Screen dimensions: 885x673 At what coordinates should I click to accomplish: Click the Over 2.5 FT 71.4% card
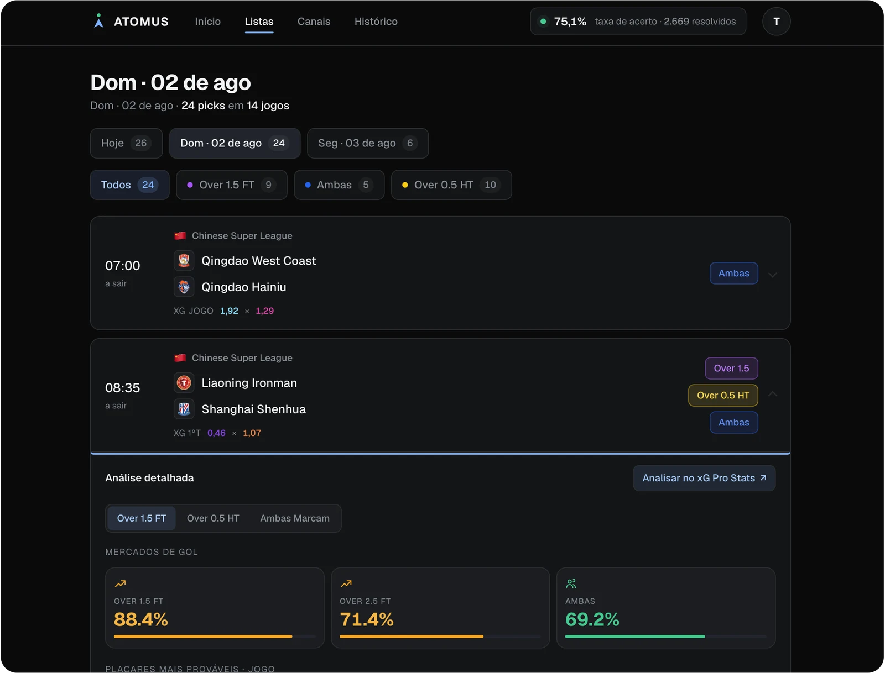click(440, 608)
